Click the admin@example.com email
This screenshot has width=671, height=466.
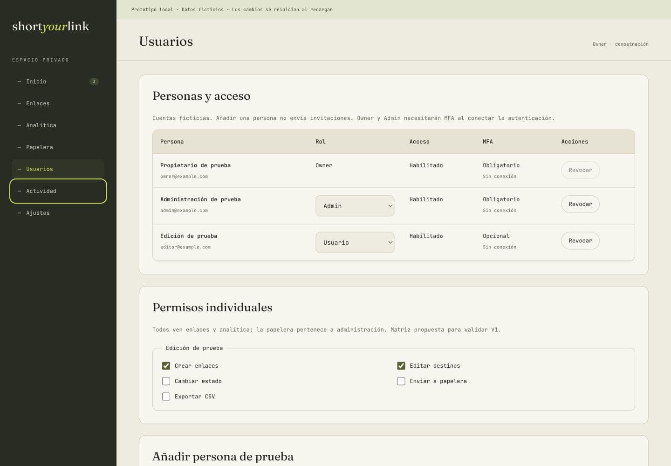[x=184, y=211]
